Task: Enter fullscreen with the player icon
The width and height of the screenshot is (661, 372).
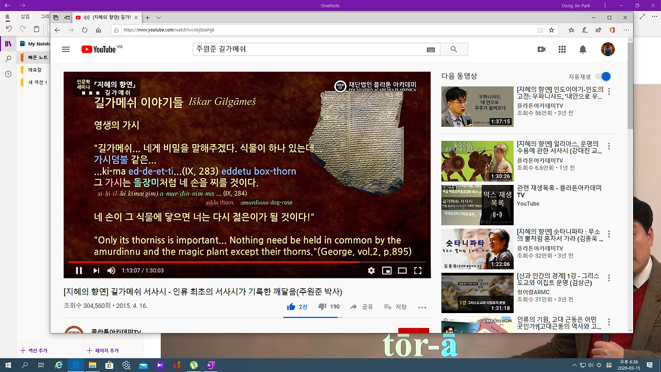Action: click(x=418, y=270)
